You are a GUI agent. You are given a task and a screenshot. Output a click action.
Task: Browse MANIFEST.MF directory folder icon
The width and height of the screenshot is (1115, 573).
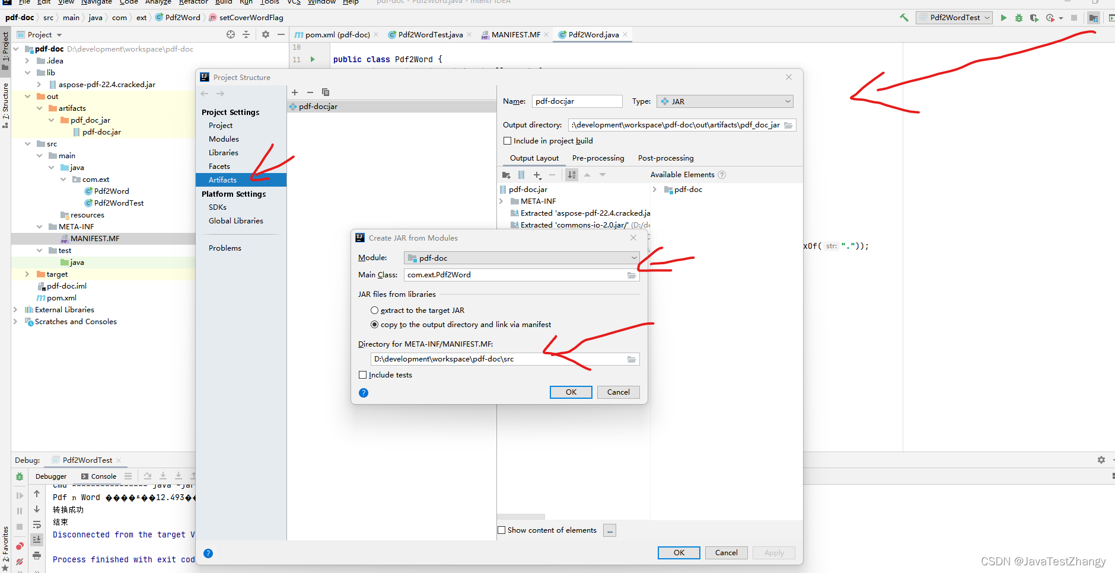click(632, 359)
